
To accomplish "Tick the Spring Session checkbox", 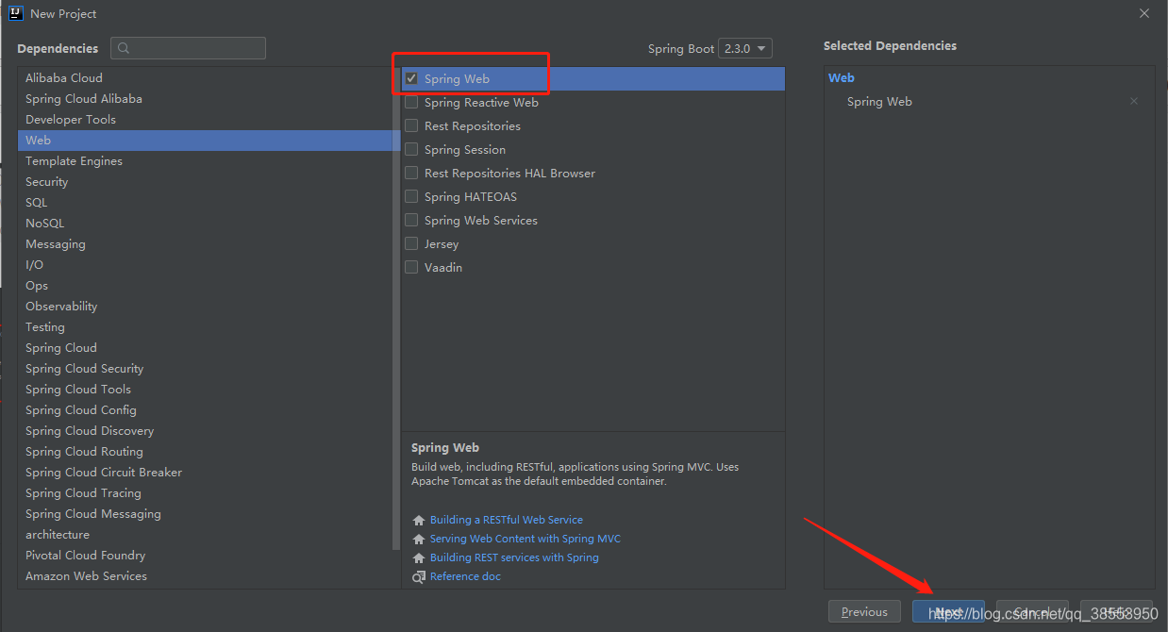I will [x=411, y=149].
